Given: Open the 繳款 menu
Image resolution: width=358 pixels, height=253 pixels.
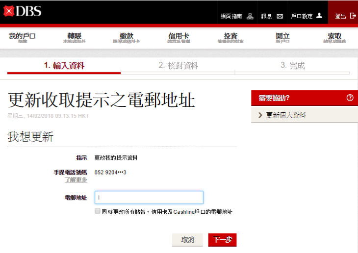Looking at the screenshot, I should click(127, 38).
